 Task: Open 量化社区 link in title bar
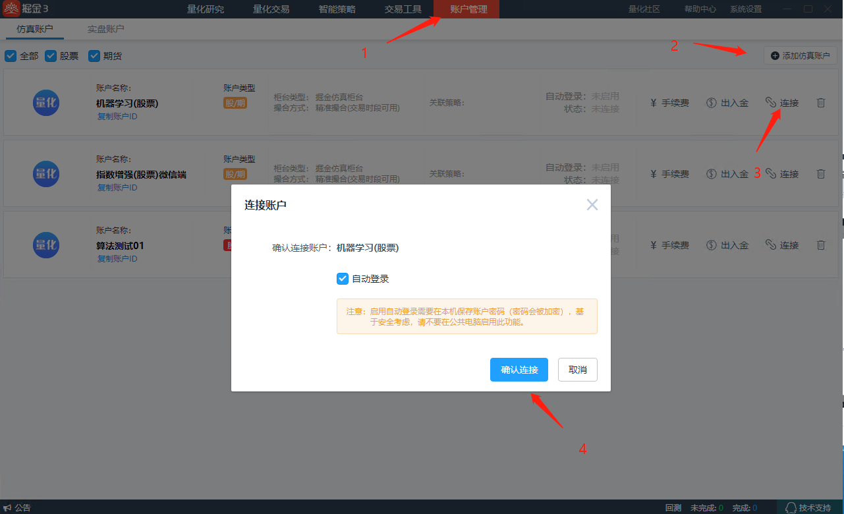click(x=644, y=9)
